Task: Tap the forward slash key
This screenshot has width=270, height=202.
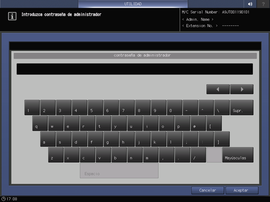Action: [x=198, y=155]
